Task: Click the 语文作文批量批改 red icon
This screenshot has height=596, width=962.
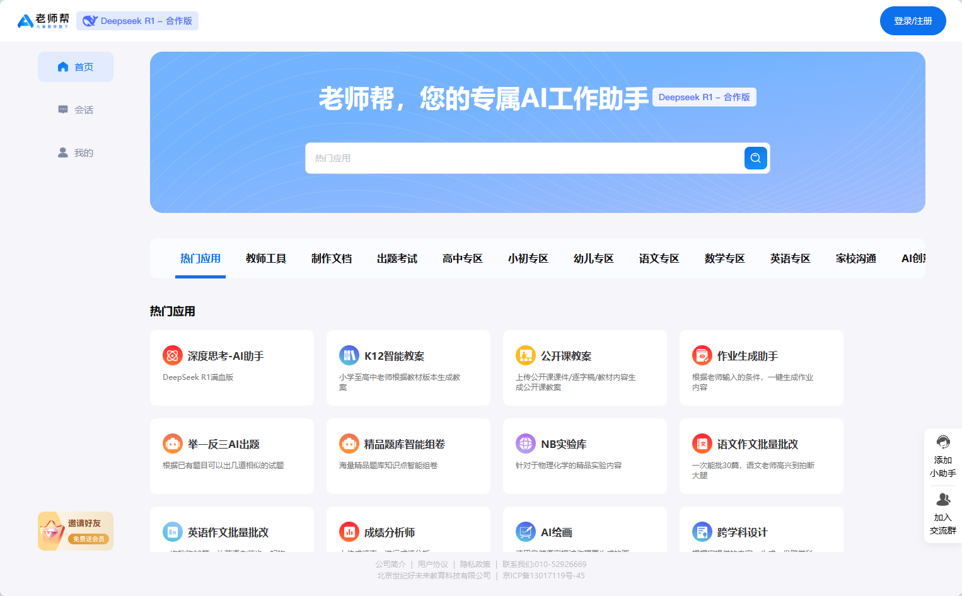Action: (x=702, y=444)
